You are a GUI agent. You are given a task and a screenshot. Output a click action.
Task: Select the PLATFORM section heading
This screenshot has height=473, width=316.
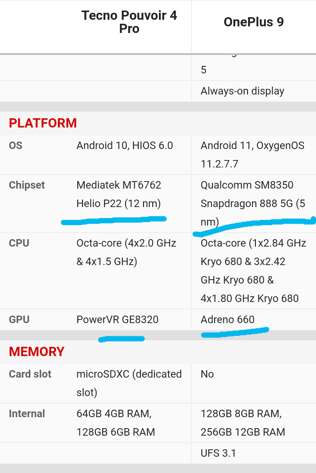point(43,123)
